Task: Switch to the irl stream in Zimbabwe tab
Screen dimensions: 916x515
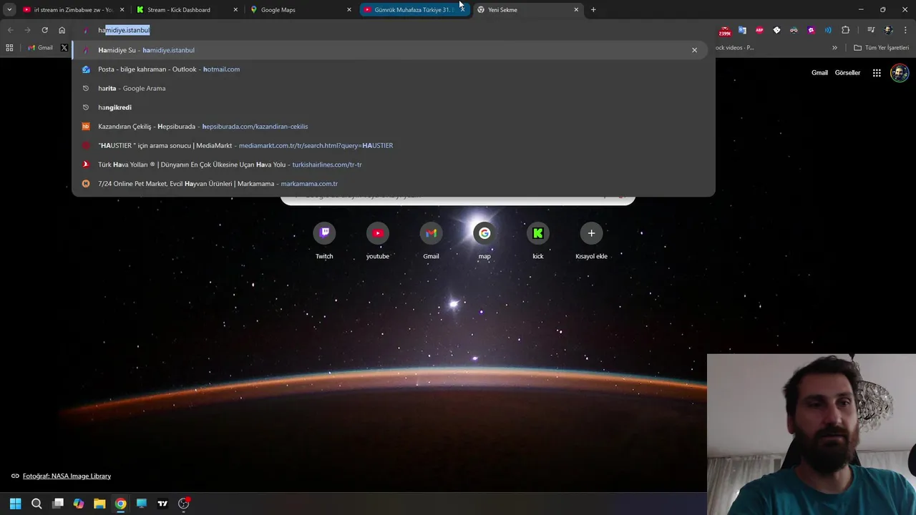Action: point(72,10)
